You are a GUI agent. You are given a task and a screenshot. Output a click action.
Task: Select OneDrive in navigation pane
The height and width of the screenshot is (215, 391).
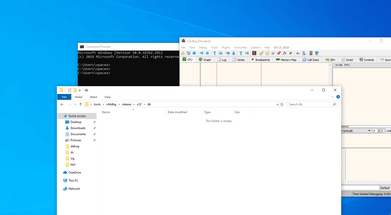(75, 173)
